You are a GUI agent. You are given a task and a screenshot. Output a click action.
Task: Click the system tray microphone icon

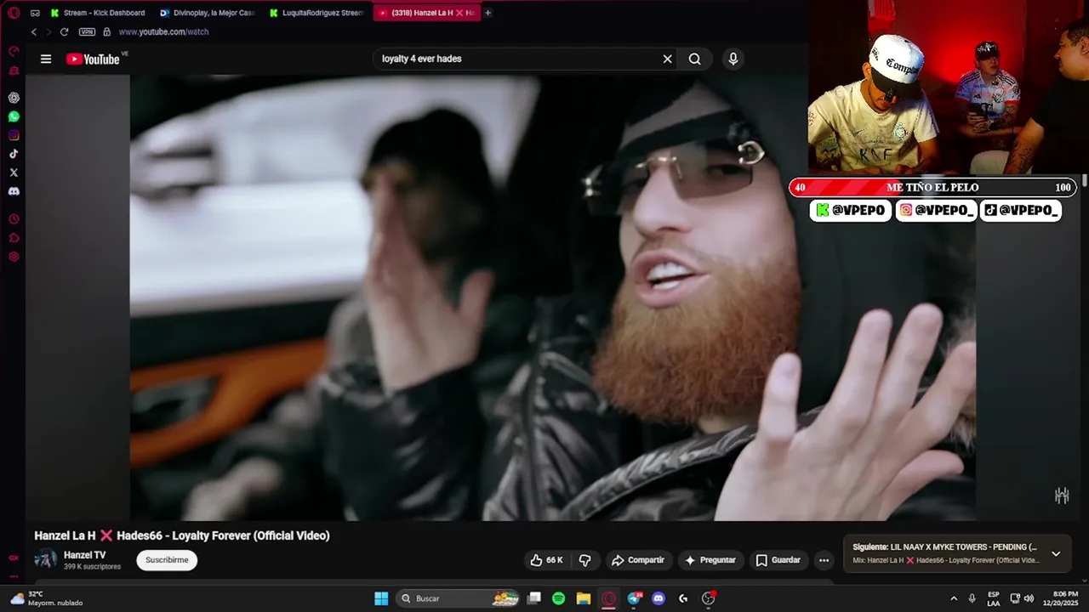pos(972,598)
